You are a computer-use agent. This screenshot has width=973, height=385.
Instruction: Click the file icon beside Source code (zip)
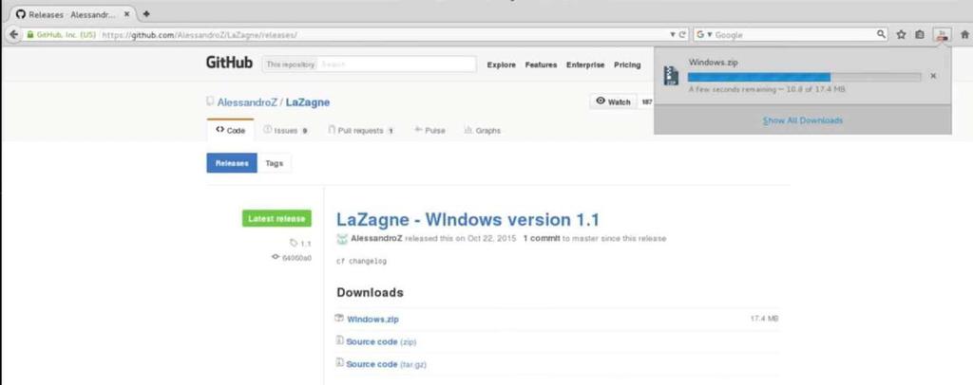click(339, 340)
